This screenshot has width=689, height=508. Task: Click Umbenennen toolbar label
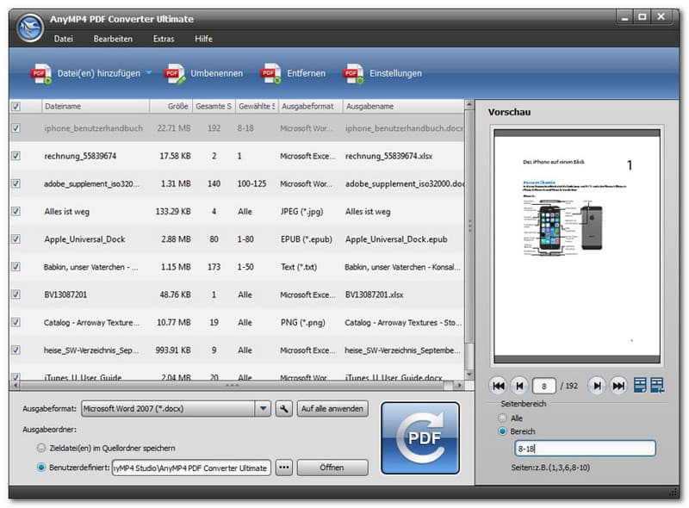[216, 73]
